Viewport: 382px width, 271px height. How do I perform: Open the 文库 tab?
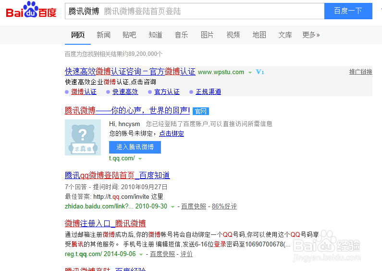point(285,35)
